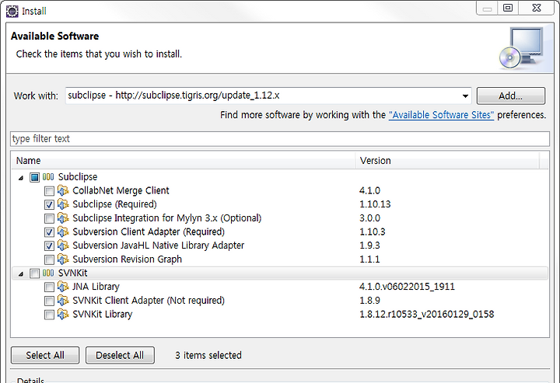Click the JNA Library feature icon
The image size is (560, 383).
click(x=63, y=287)
